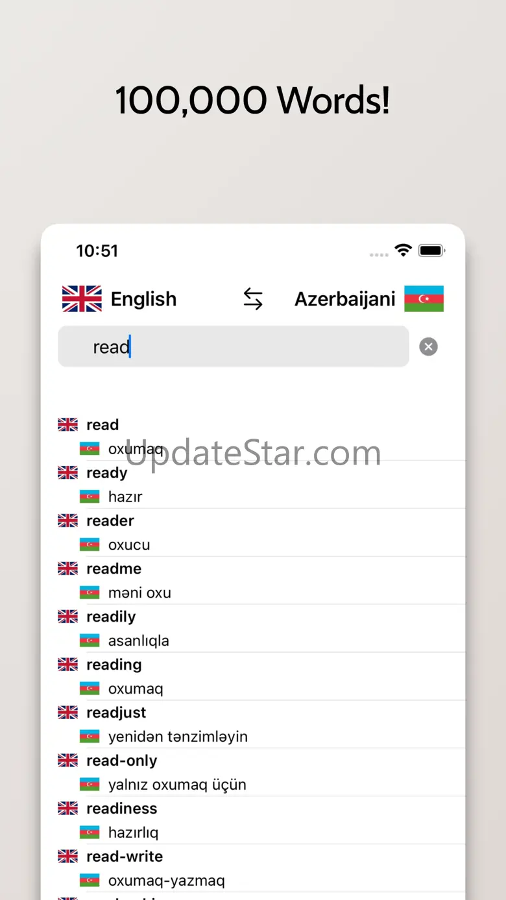This screenshot has height=900, width=506.
Task: Tap the UK flag beside 'reader'
Action: tap(67, 520)
